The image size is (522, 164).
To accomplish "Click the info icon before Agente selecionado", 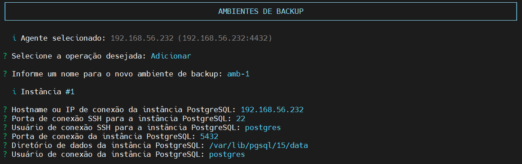I will pos(14,38).
